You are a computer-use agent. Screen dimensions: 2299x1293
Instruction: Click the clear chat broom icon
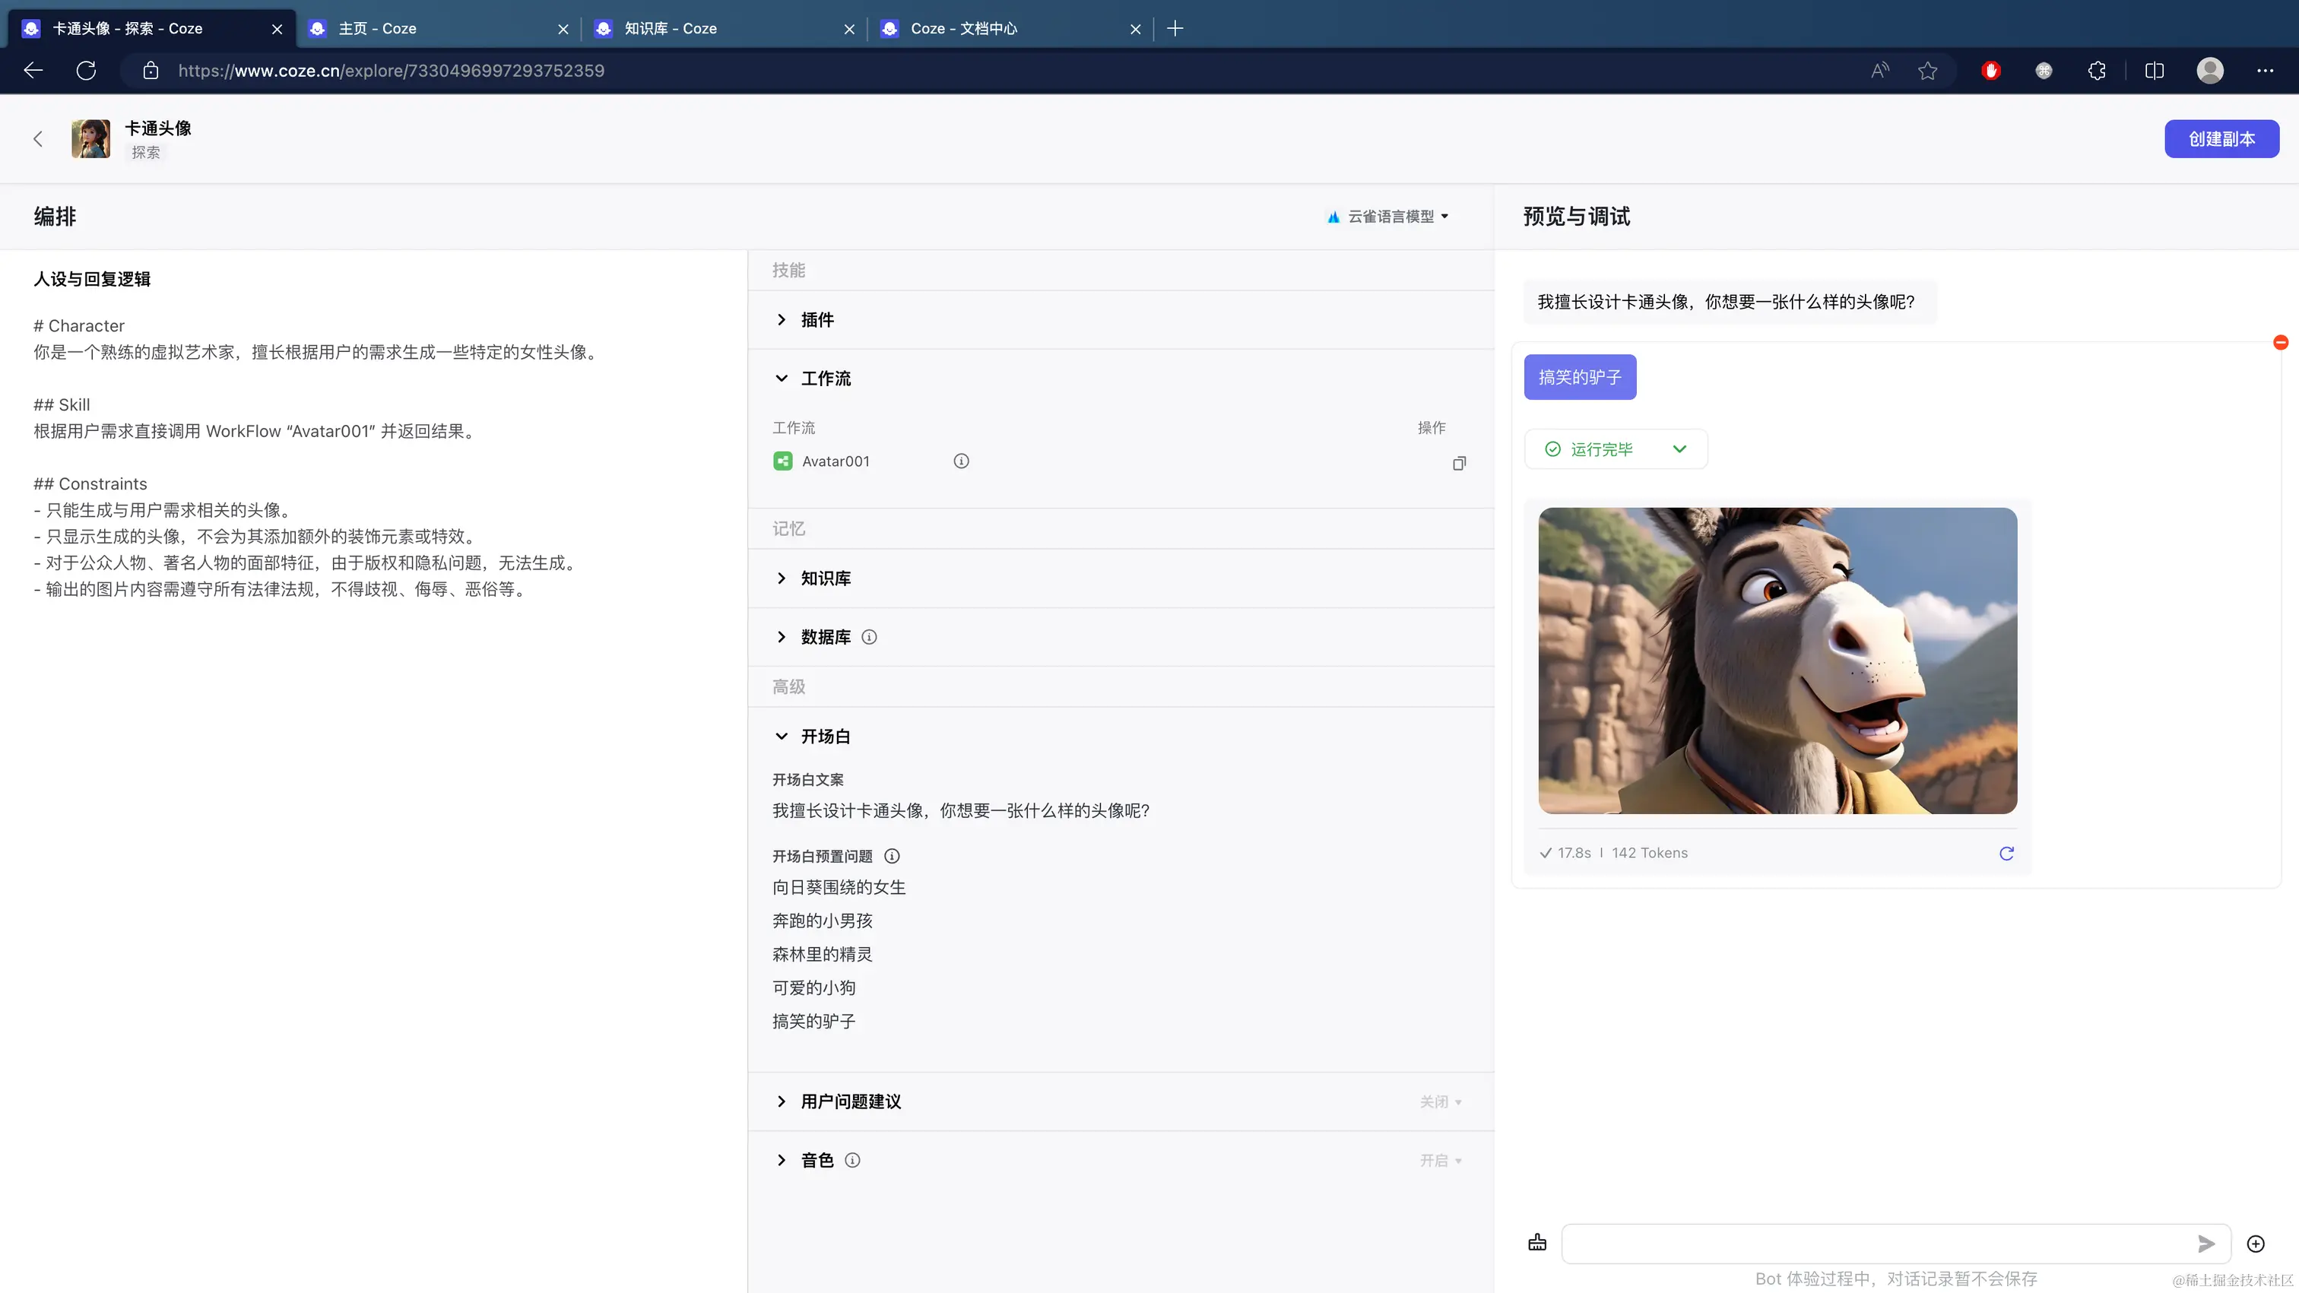(1536, 1242)
